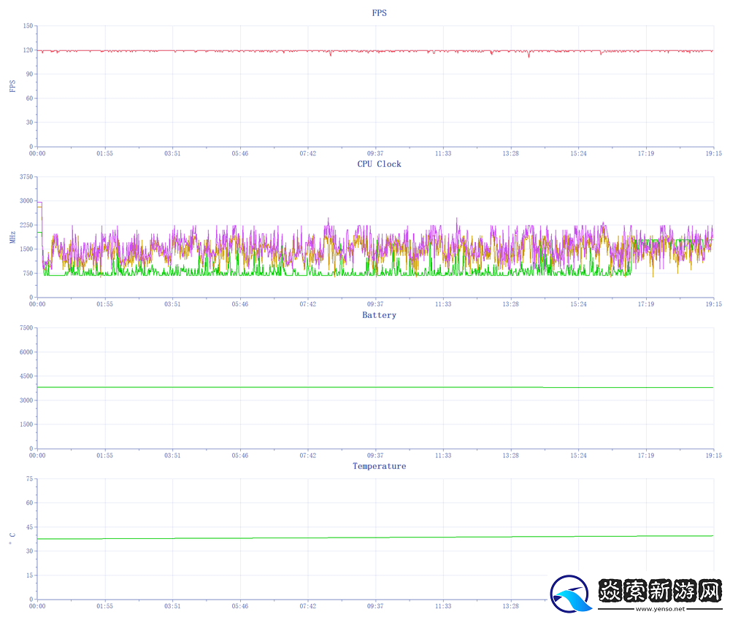Click the 19:15 time marker under Battery chart
This screenshot has height=617, width=730.
713,455
